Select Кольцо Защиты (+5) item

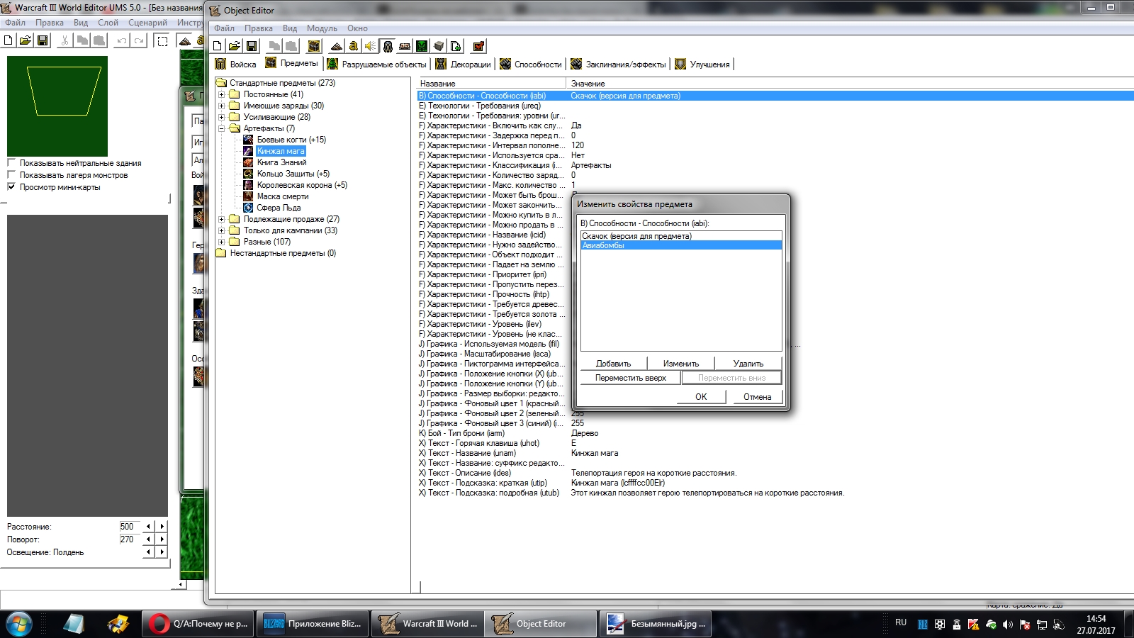[293, 174]
